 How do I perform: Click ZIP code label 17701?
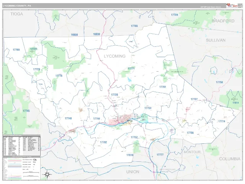163,87
